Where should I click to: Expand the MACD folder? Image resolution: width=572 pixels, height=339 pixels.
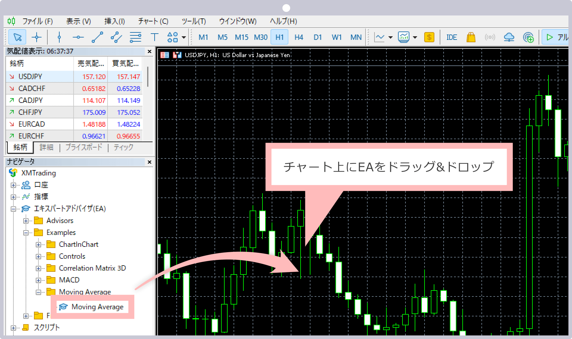click(38, 280)
